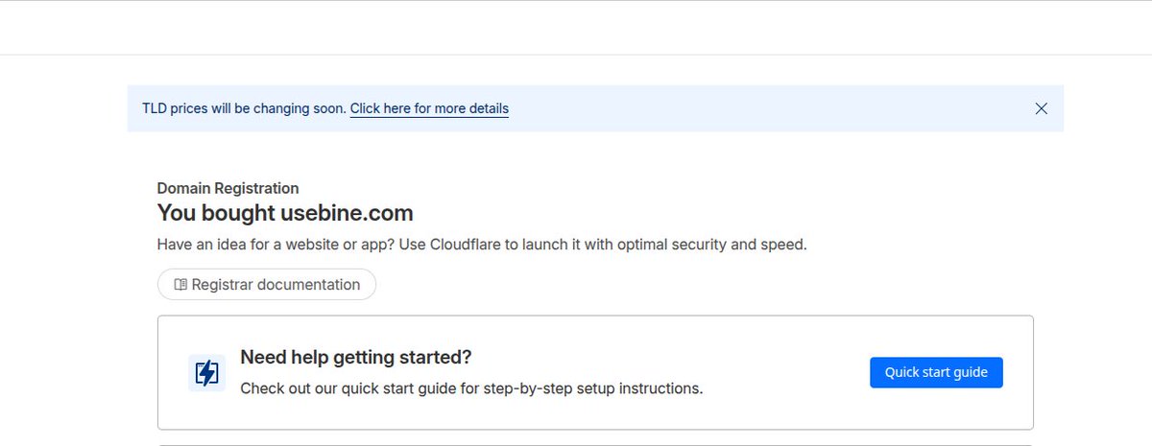The width and height of the screenshot is (1152, 446).
Task: Open the Quick start guide
Action: coord(936,372)
